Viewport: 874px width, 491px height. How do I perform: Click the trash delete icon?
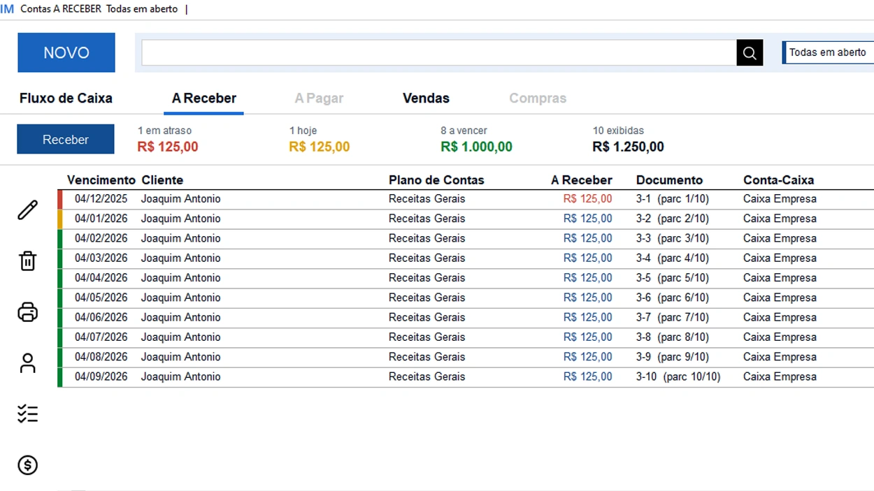pyautogui.click(x=27, y=261)
